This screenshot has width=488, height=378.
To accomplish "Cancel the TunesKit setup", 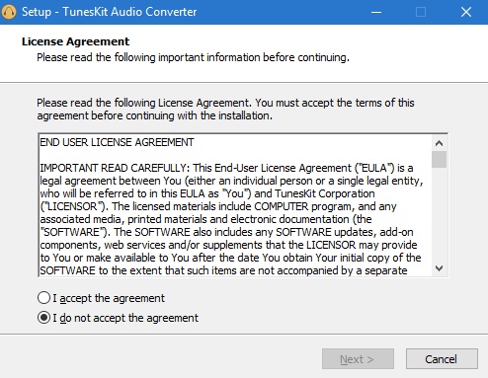I will [442, 359].
